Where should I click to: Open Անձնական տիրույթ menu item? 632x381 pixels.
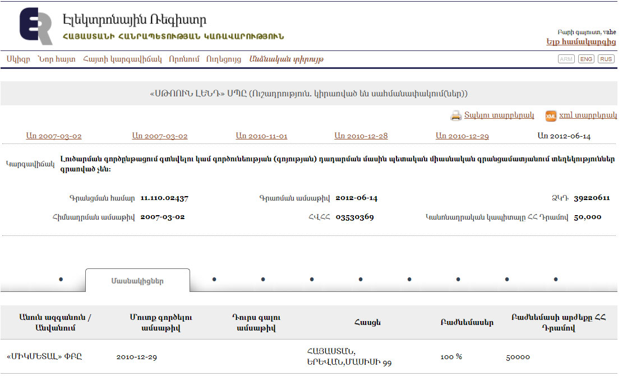click(286, 59)
